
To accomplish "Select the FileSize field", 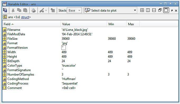I will pyautogui.click(x=12, y=39).
